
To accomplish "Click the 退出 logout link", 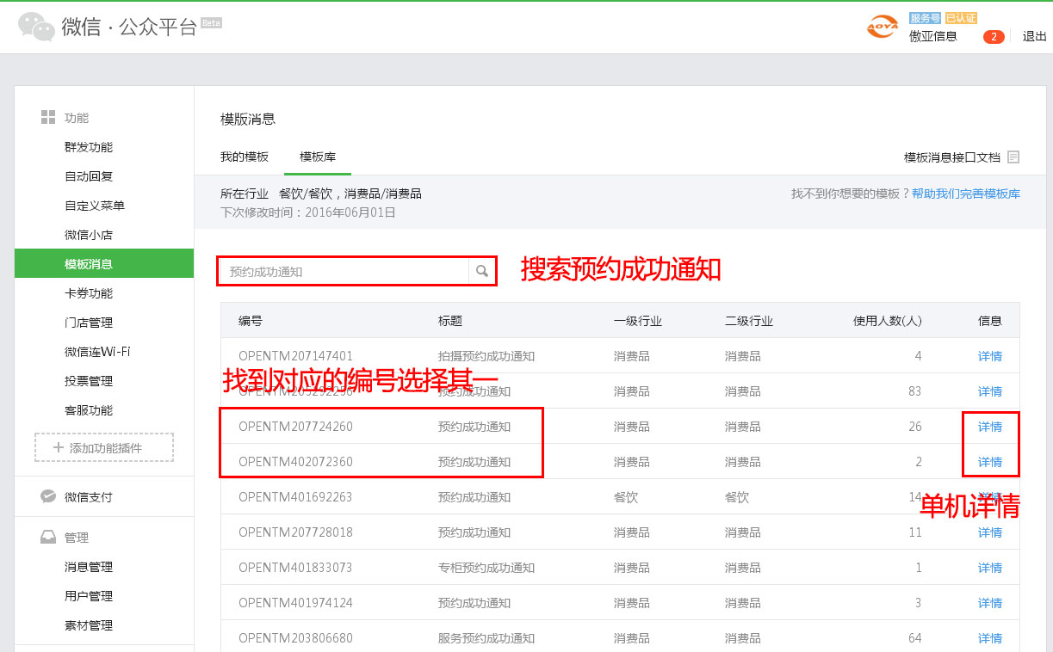I will point(1034,37).
